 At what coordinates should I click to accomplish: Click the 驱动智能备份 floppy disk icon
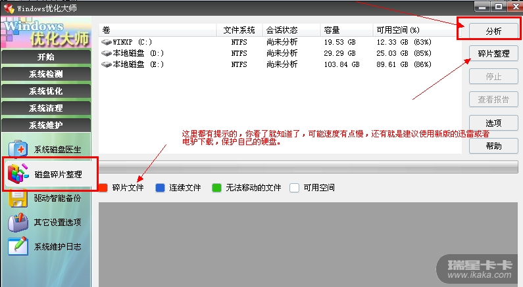pyautogui.click(x=18, y=198)
